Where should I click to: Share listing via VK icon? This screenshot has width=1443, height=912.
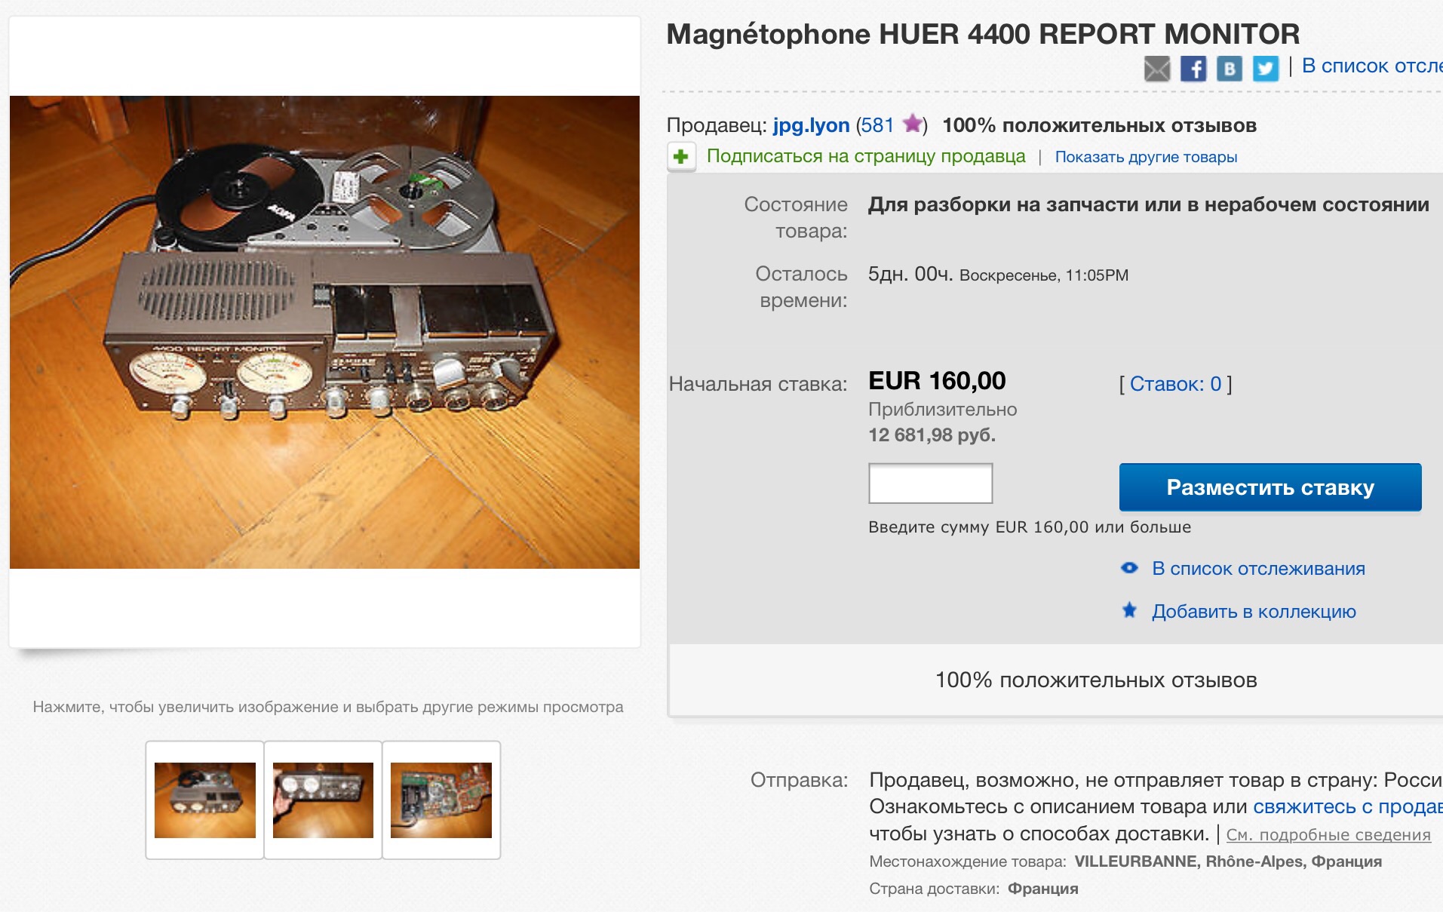[1229, 69]
